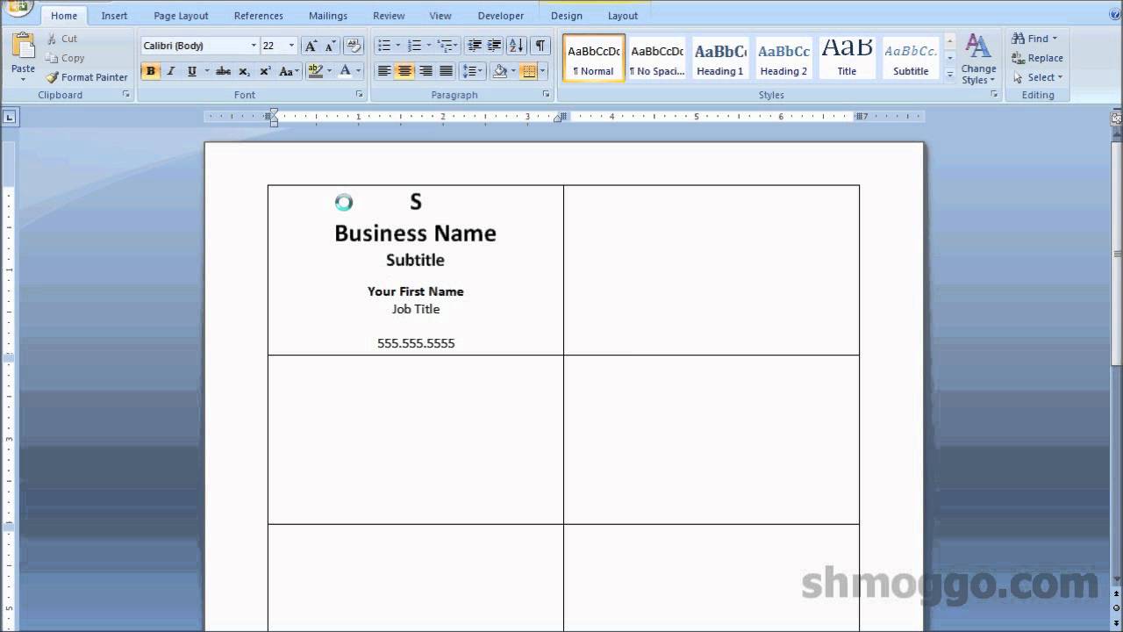Apply superscript formatting
This screenshot has height=632, width=1123.
click(x=266, y=72)
